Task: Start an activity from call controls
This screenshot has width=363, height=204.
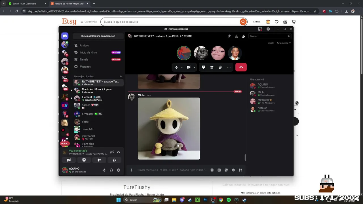Action: coord(212,67)
